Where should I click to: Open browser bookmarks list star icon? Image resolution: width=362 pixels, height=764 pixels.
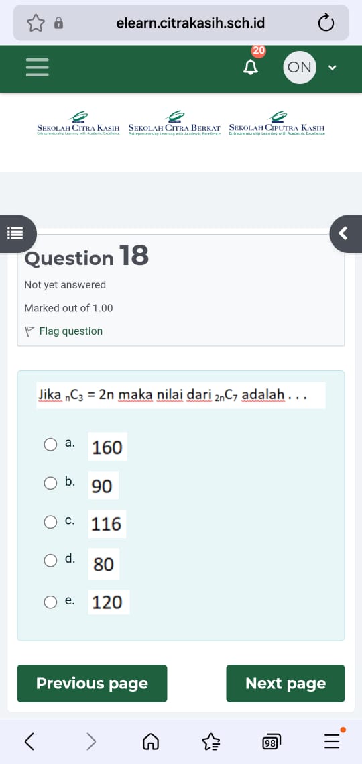click(211, 742)
